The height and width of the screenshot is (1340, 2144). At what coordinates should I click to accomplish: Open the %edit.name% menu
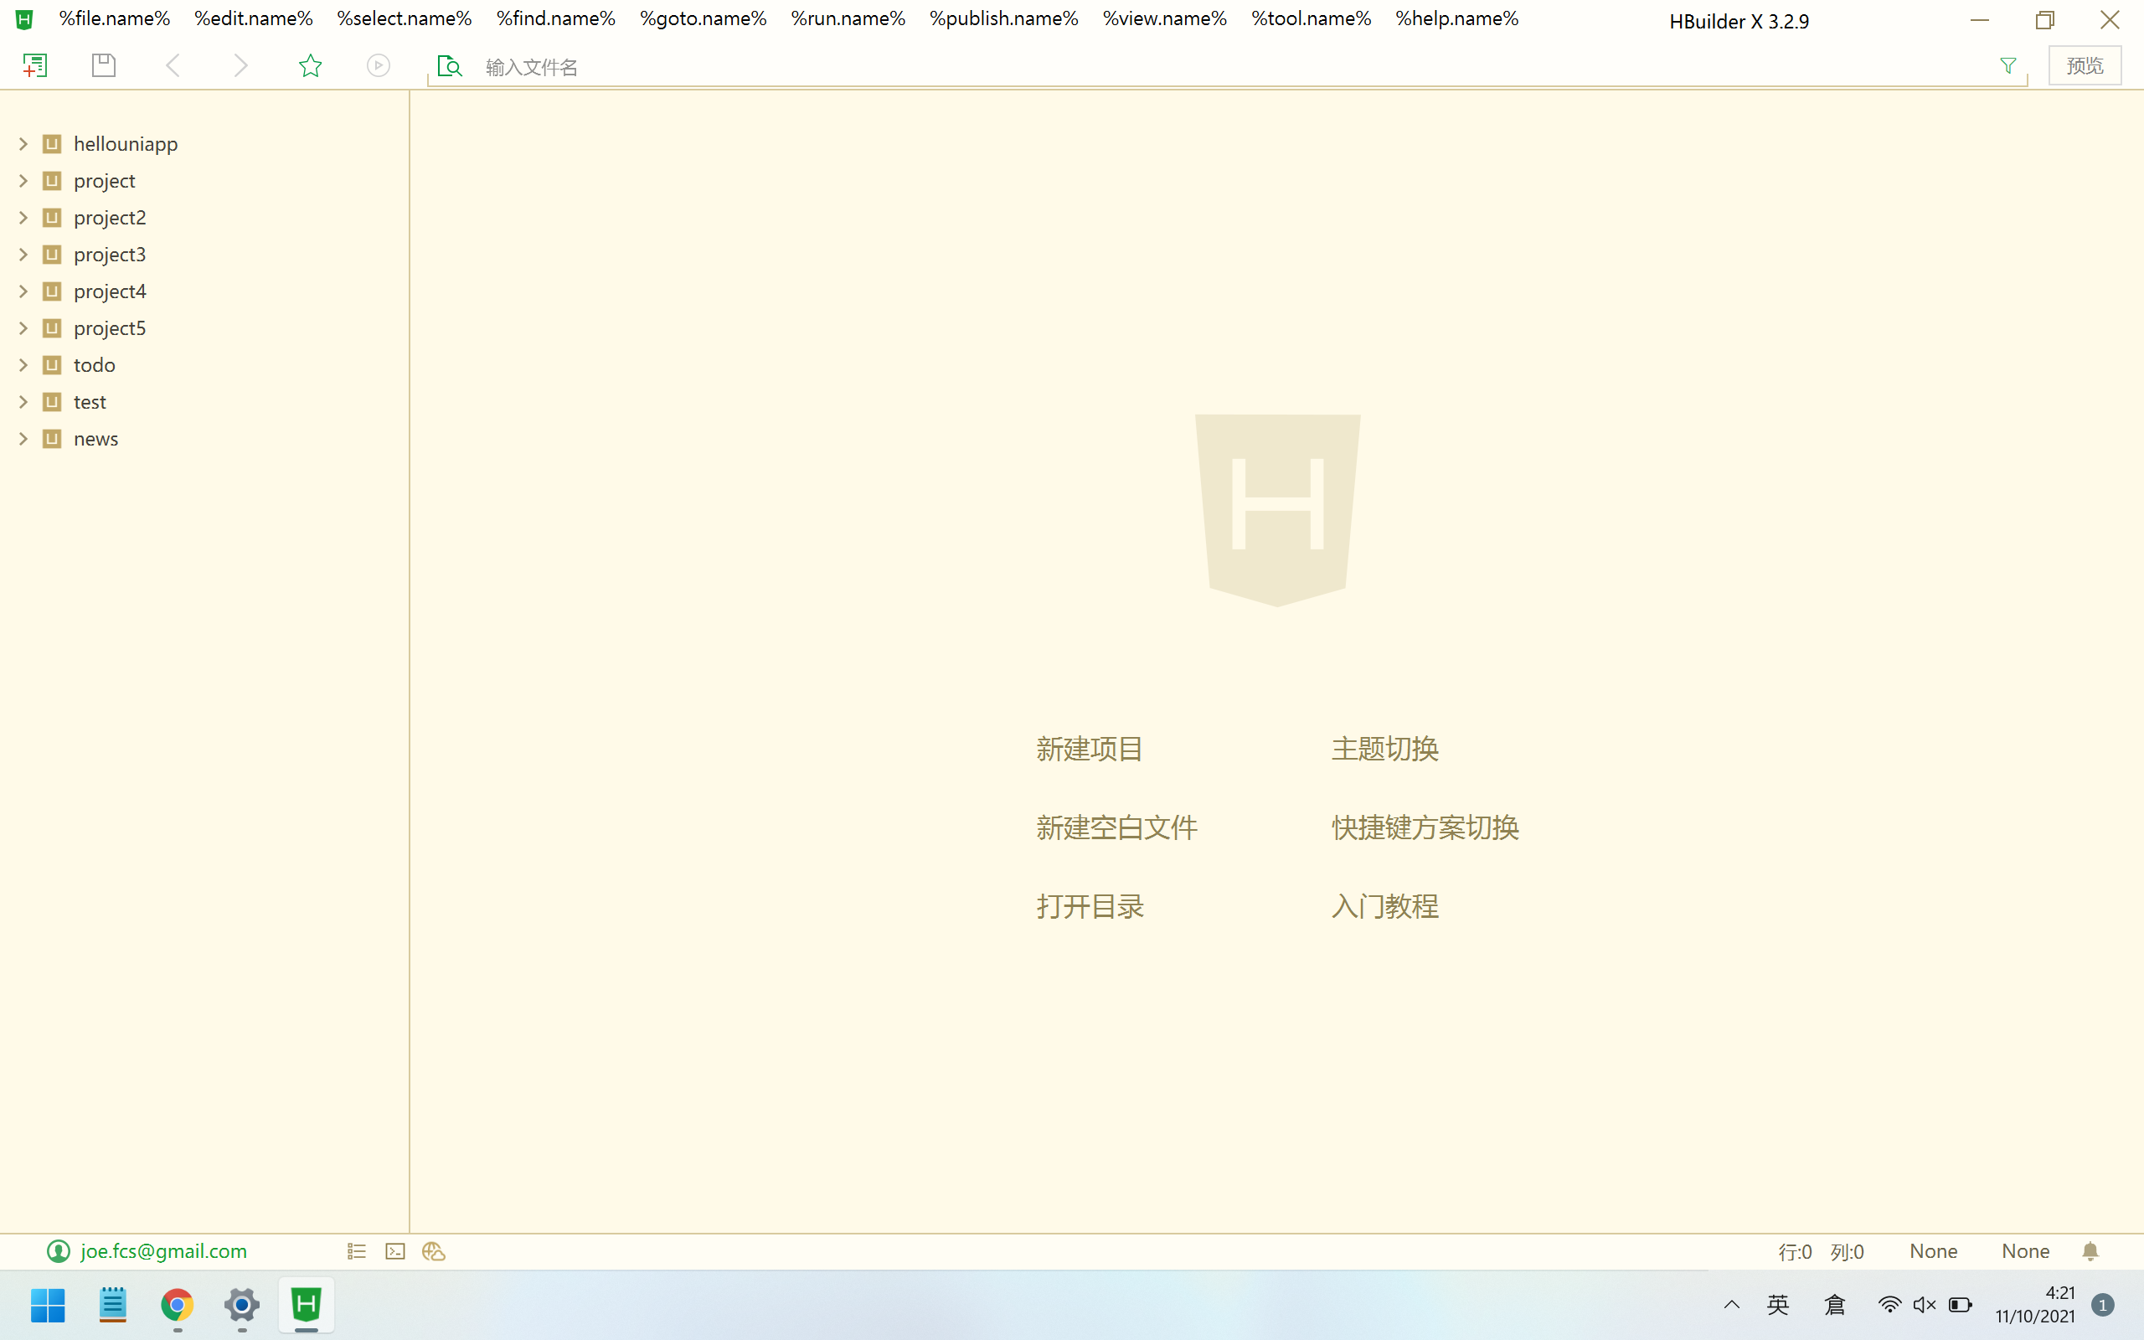pos(254,18)
